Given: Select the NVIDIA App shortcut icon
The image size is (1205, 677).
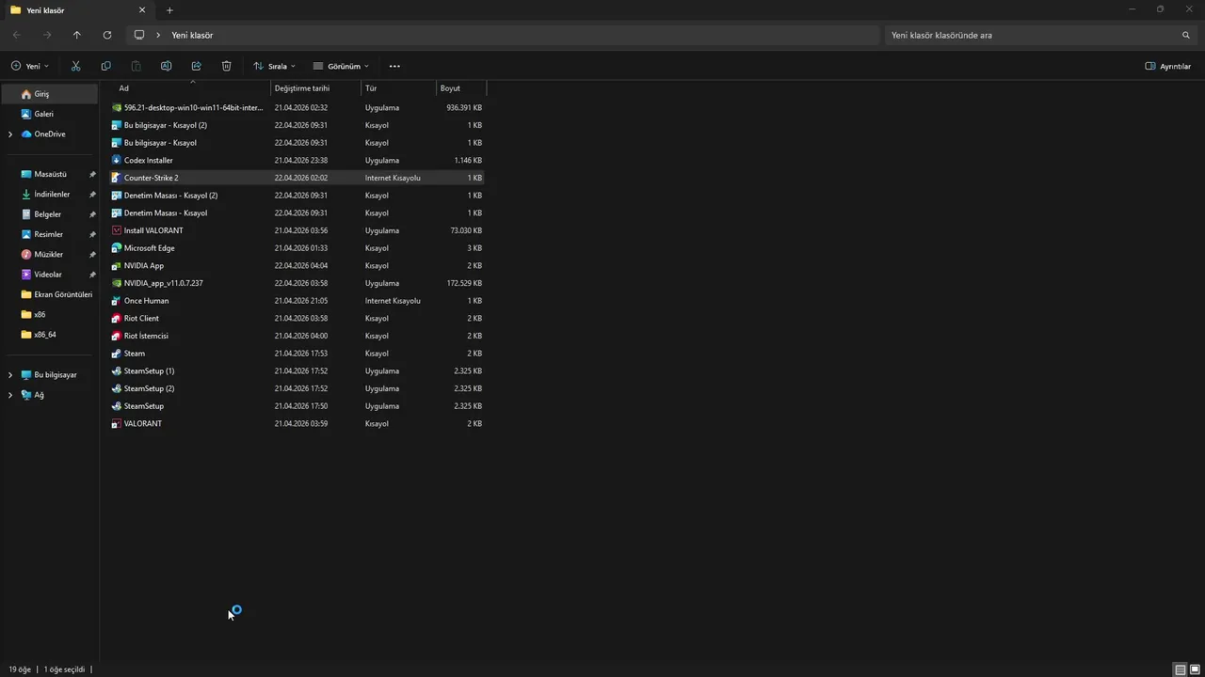Looking at the screenshot, I should [117, 265].
